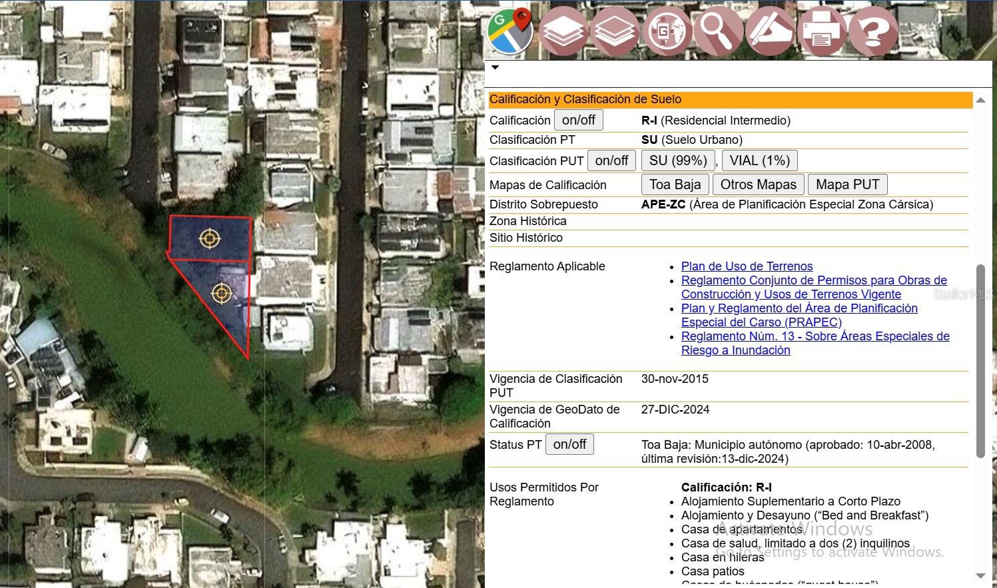
Task: Toggle the Calificación on/off layer button
Action: (579, 121)
